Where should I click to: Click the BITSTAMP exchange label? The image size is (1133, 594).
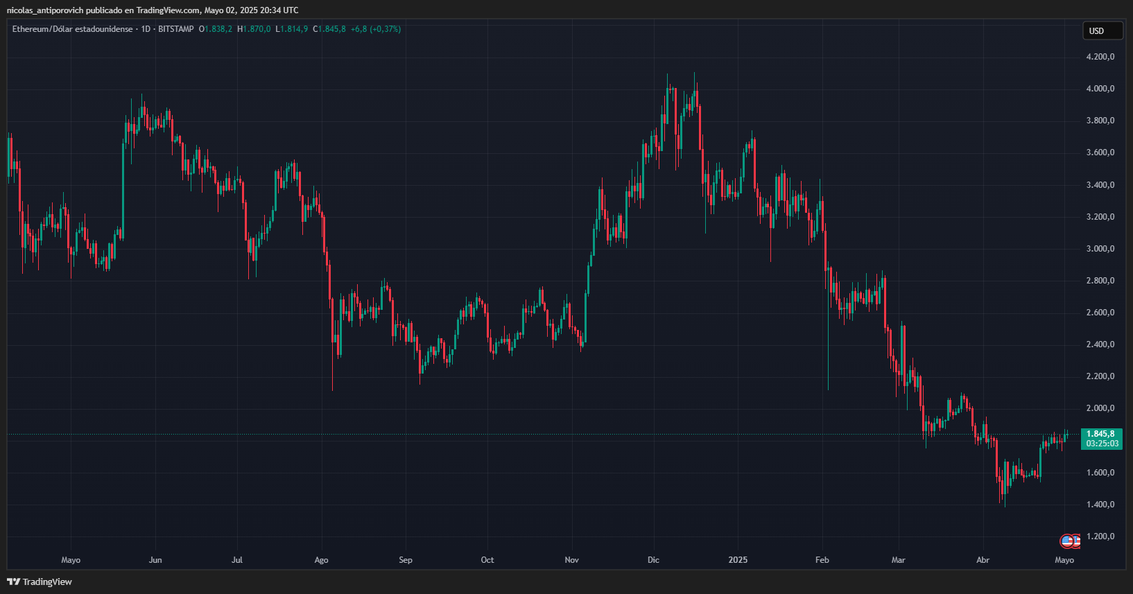click(176, 29)
